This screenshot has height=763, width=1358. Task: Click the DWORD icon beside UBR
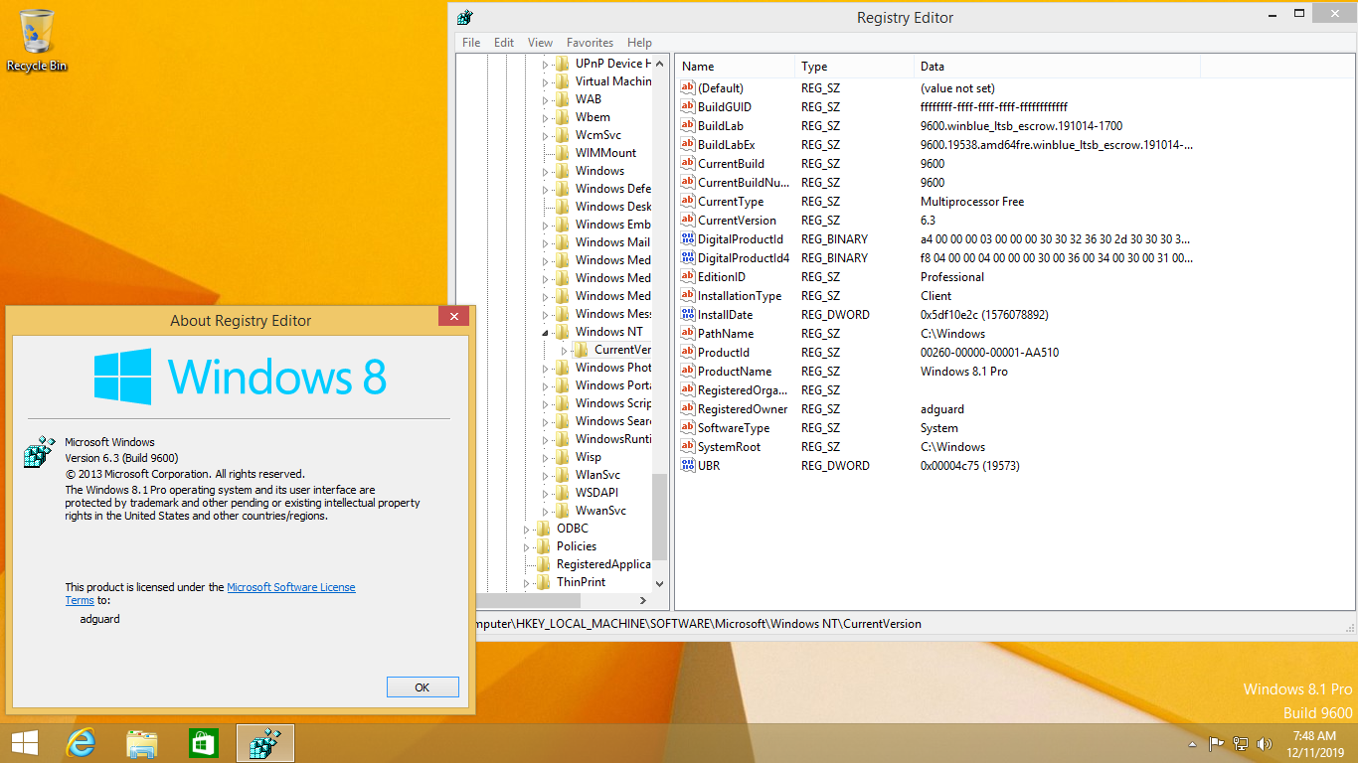coord(687,466)
